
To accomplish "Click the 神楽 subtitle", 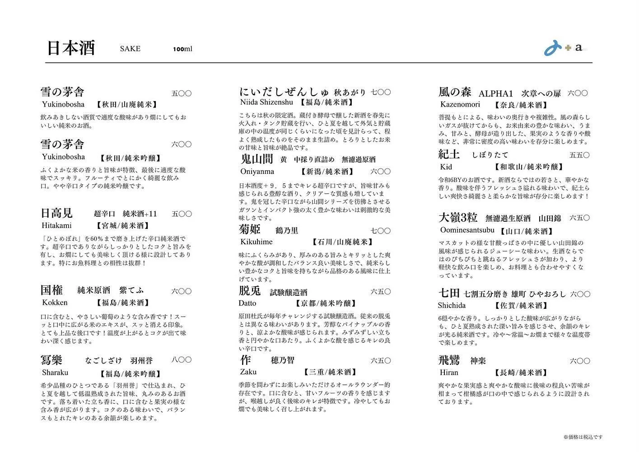I will [x=478, y=361].
